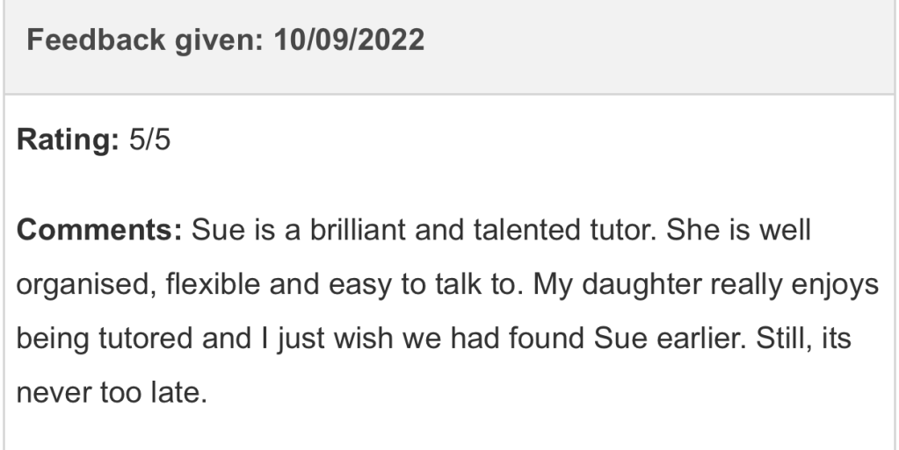
Task: Click the word "organised" in second line
Action: click(81, 285)
